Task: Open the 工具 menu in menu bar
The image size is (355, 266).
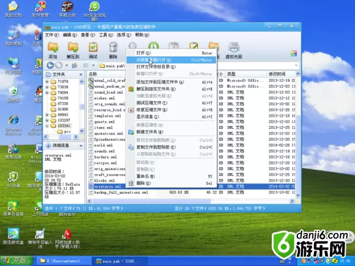Action: (x=106, y=35)
